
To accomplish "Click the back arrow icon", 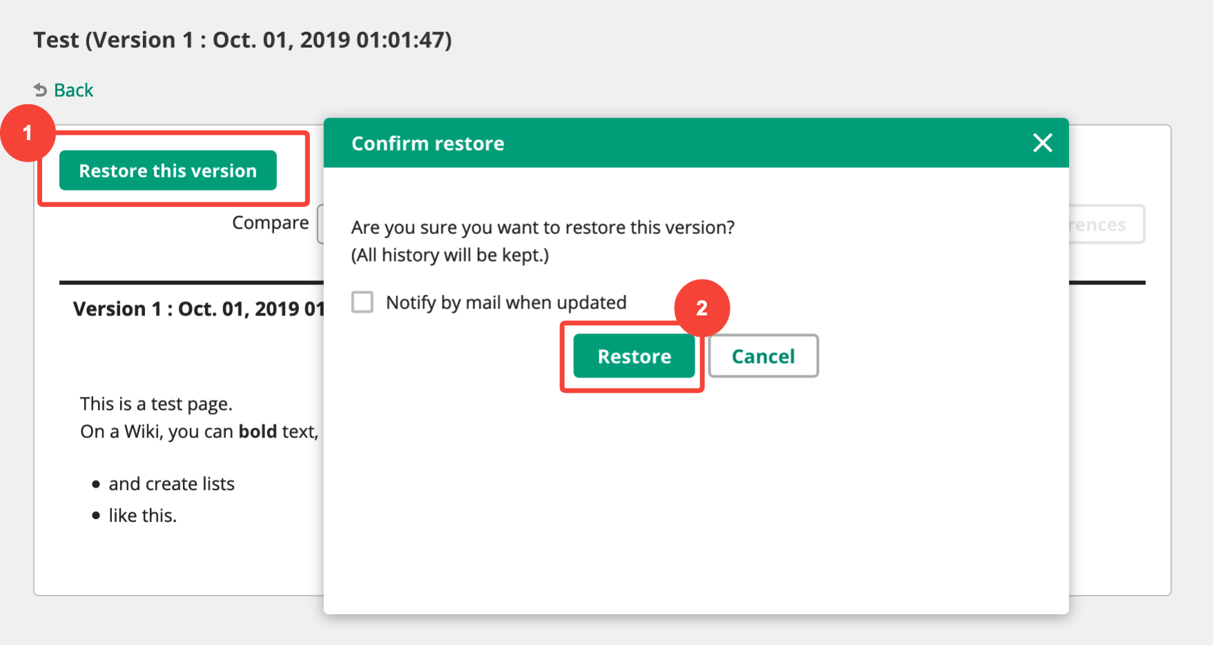I will [41, 90].
